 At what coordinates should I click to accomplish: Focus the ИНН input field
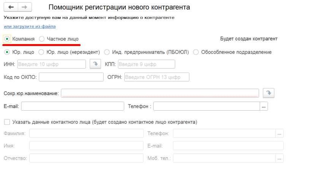pos(51,64)
